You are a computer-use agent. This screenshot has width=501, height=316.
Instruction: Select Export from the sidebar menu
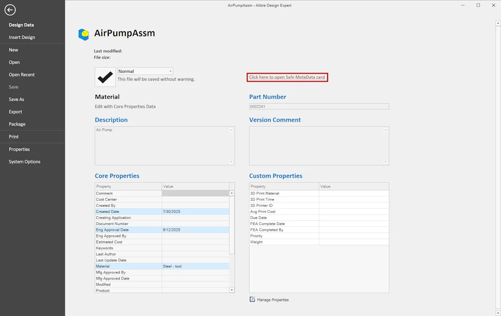(x=16, y=112)
